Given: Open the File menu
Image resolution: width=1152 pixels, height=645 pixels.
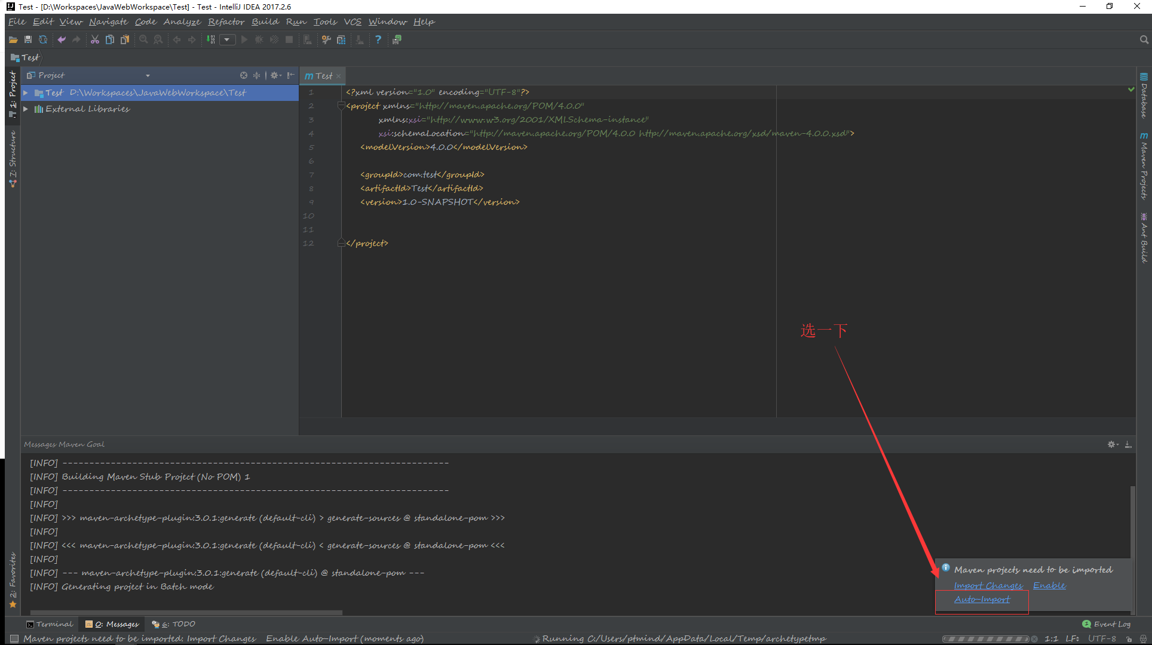Looking at the screenshot, I should click(17, 21).
